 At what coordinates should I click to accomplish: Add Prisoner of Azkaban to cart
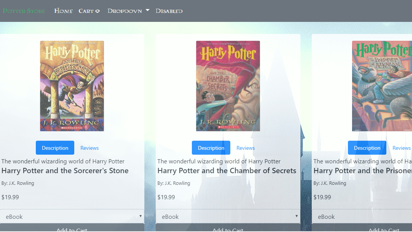pyautogui.click(x=362, y=228)
